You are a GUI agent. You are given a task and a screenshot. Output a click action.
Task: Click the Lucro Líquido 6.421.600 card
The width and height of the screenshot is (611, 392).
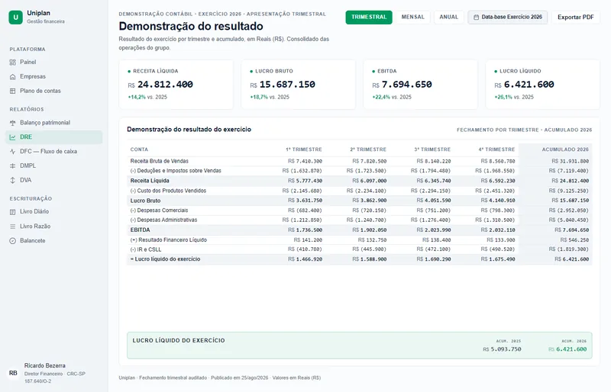click(543, 84)
